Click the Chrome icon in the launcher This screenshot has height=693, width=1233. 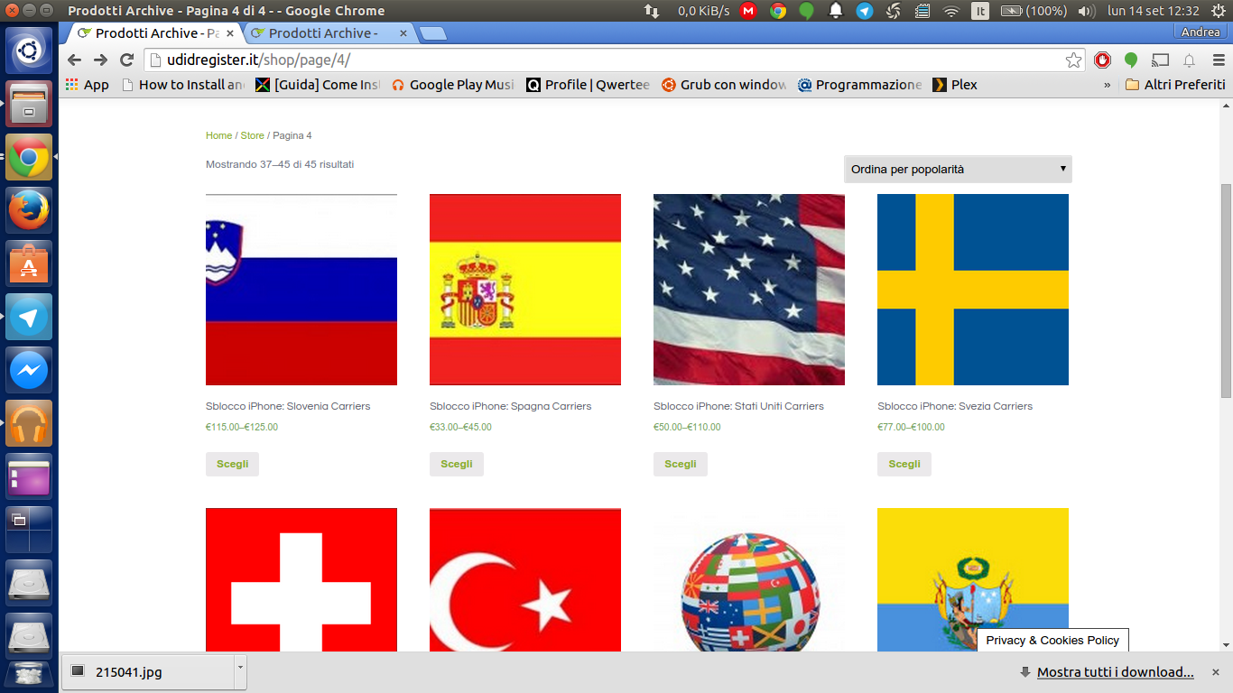(29, 157)
